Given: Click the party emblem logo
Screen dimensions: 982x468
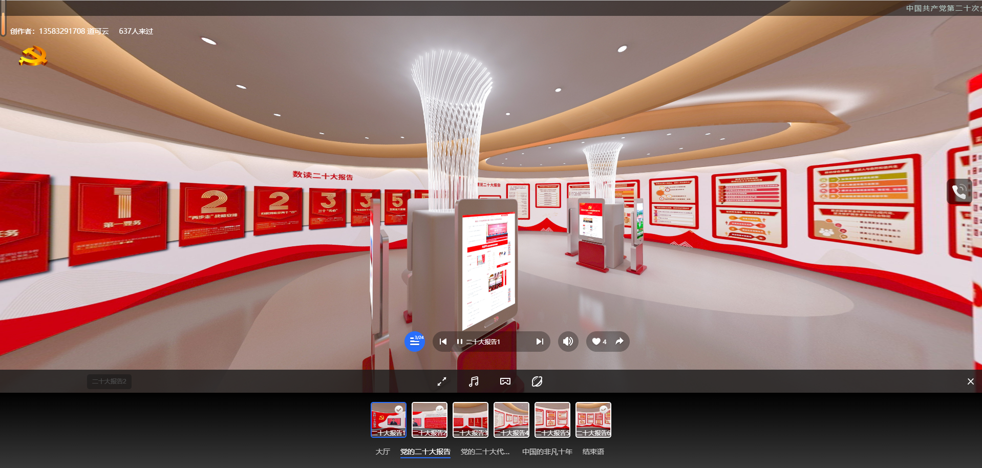Looking at the screenshot, I should point(33,56).
